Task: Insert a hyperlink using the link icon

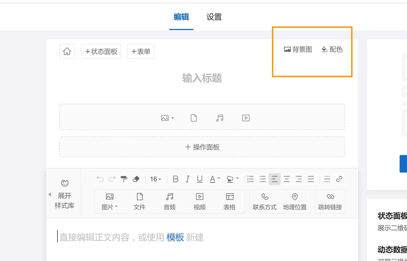Action: tap(339, 179)
